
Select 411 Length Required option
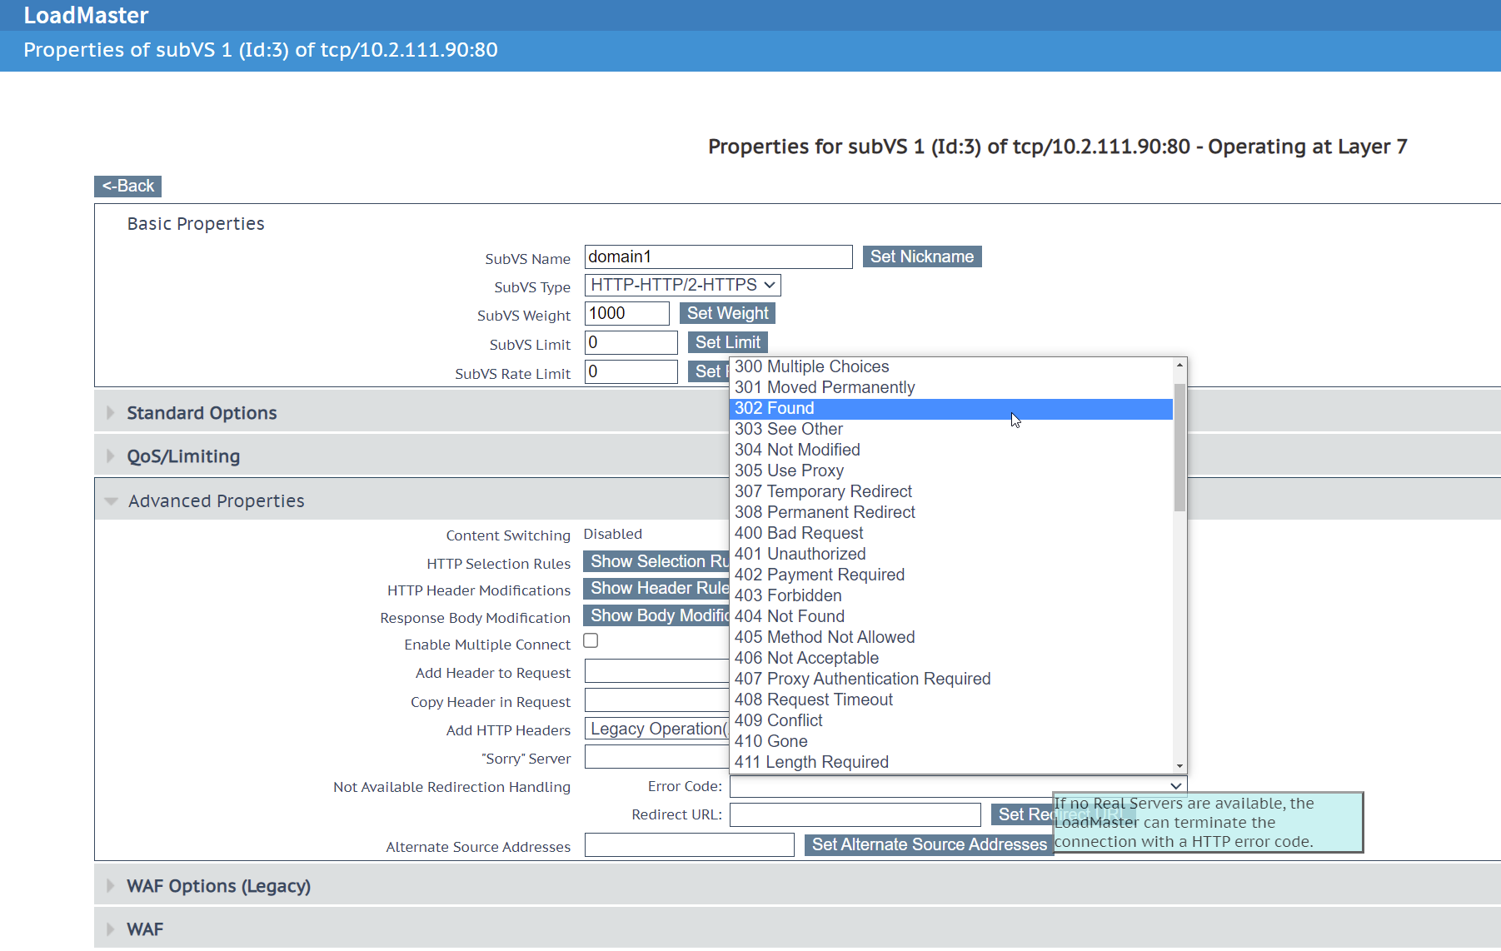click(951, 762)
